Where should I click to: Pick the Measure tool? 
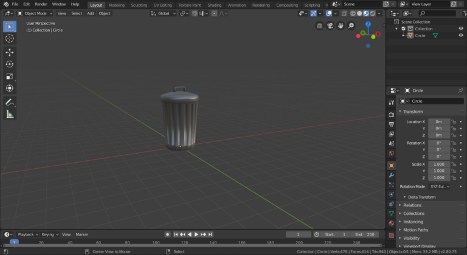10,114
